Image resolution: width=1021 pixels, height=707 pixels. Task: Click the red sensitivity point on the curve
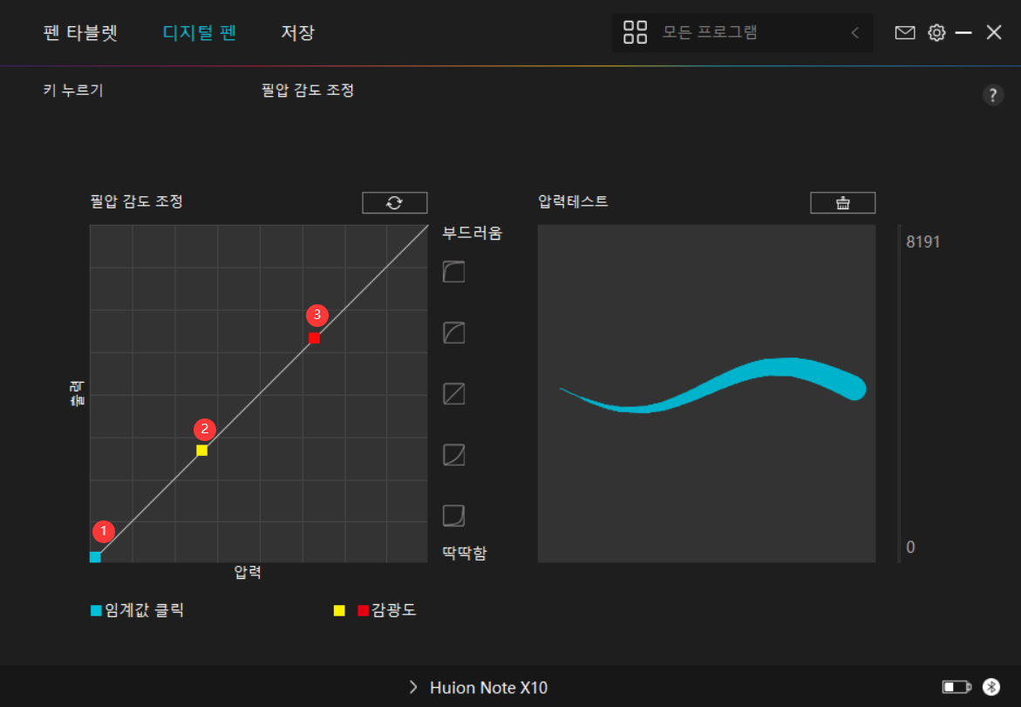pyautogui.click(x=314, y=337)
